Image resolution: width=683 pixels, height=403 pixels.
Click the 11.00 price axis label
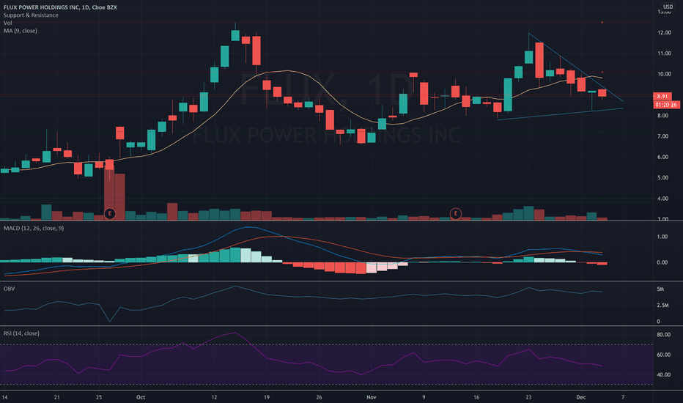tap(664, 53)
